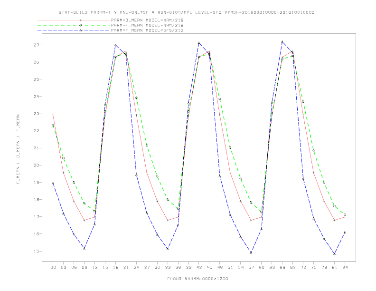Viewport: 376px width, 291px height.
Task: Click x-axis tick label 39
Action: 188,267
